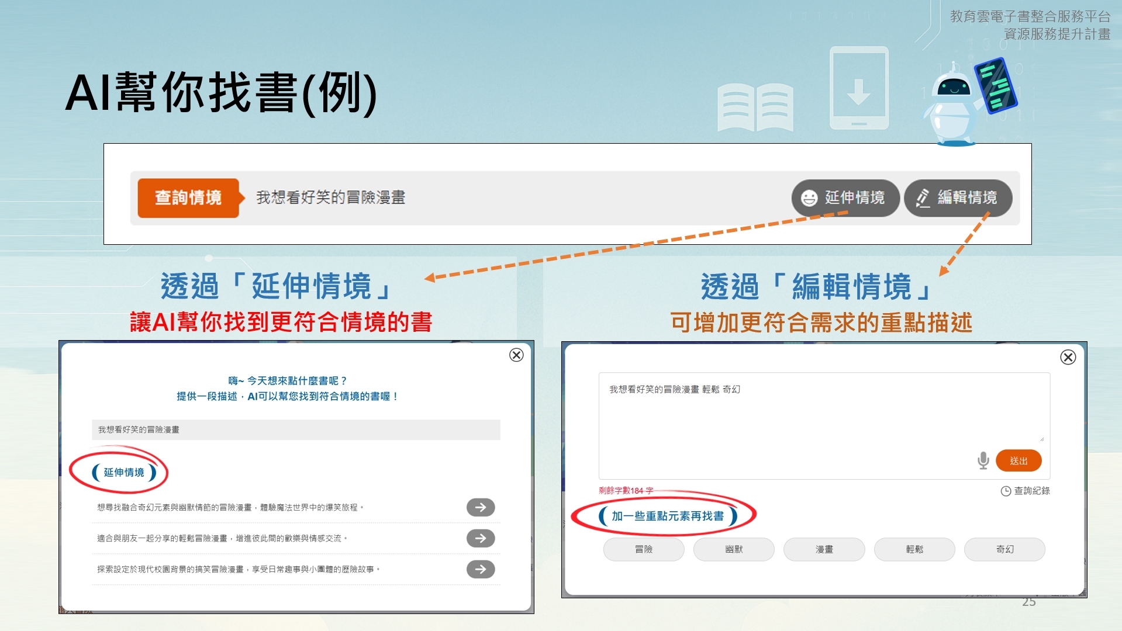The width and height of the screenshot is (1122, 631).
Task: Click the orange 查詢情境 label
Action: click(188, 198)
